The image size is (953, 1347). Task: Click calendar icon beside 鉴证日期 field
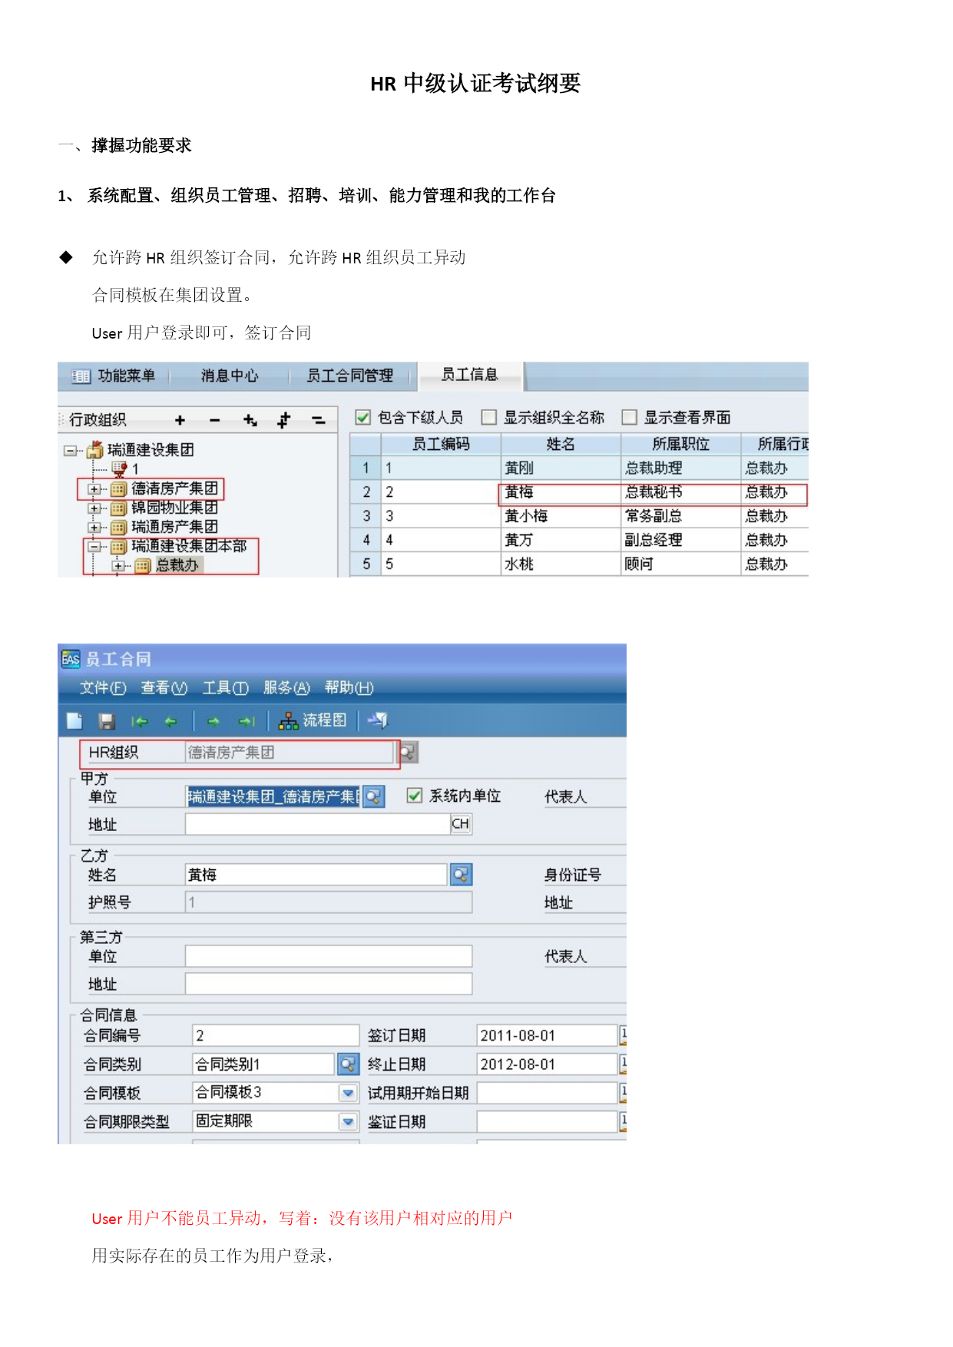tap(623, 1122)
